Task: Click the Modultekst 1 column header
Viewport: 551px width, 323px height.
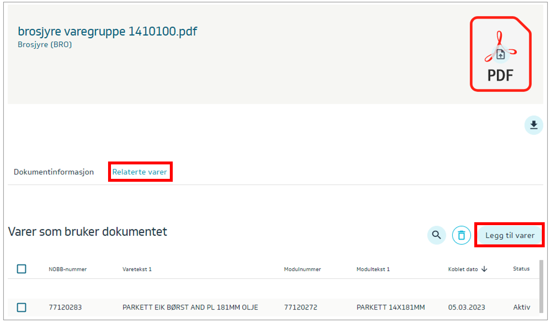Action: tap(373, 269)
